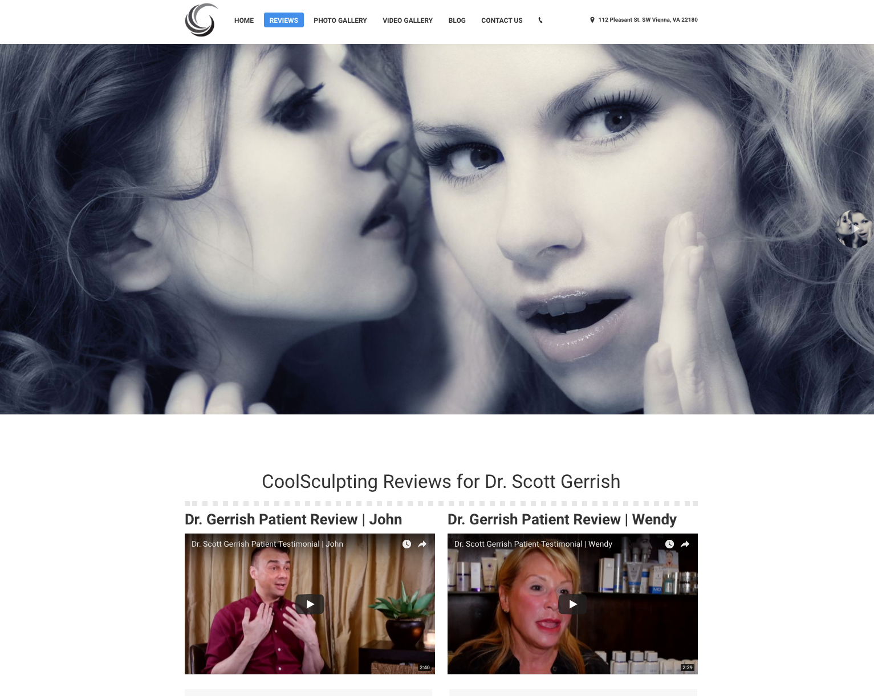This screenshot has width=874, height=696.
Task: Open the Contact Us page
Action: [x=502, y=21]
